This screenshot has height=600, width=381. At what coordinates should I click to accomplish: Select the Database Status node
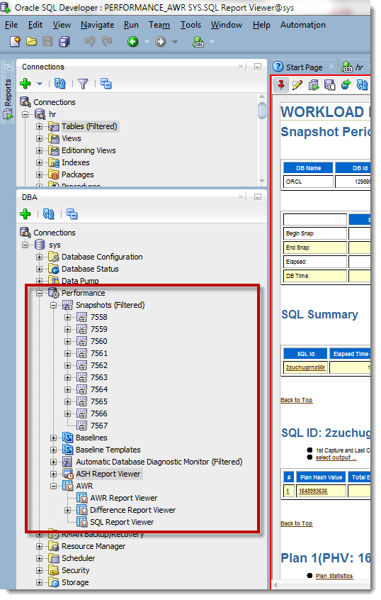tap(90, 269)
